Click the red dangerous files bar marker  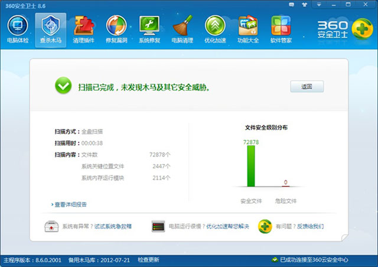pyautogui.click(x=286, y=186)
